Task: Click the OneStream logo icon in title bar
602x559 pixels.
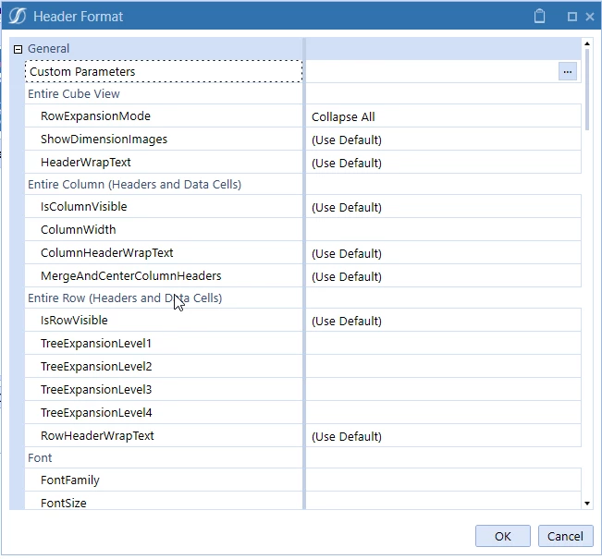Action: [18, 17]
